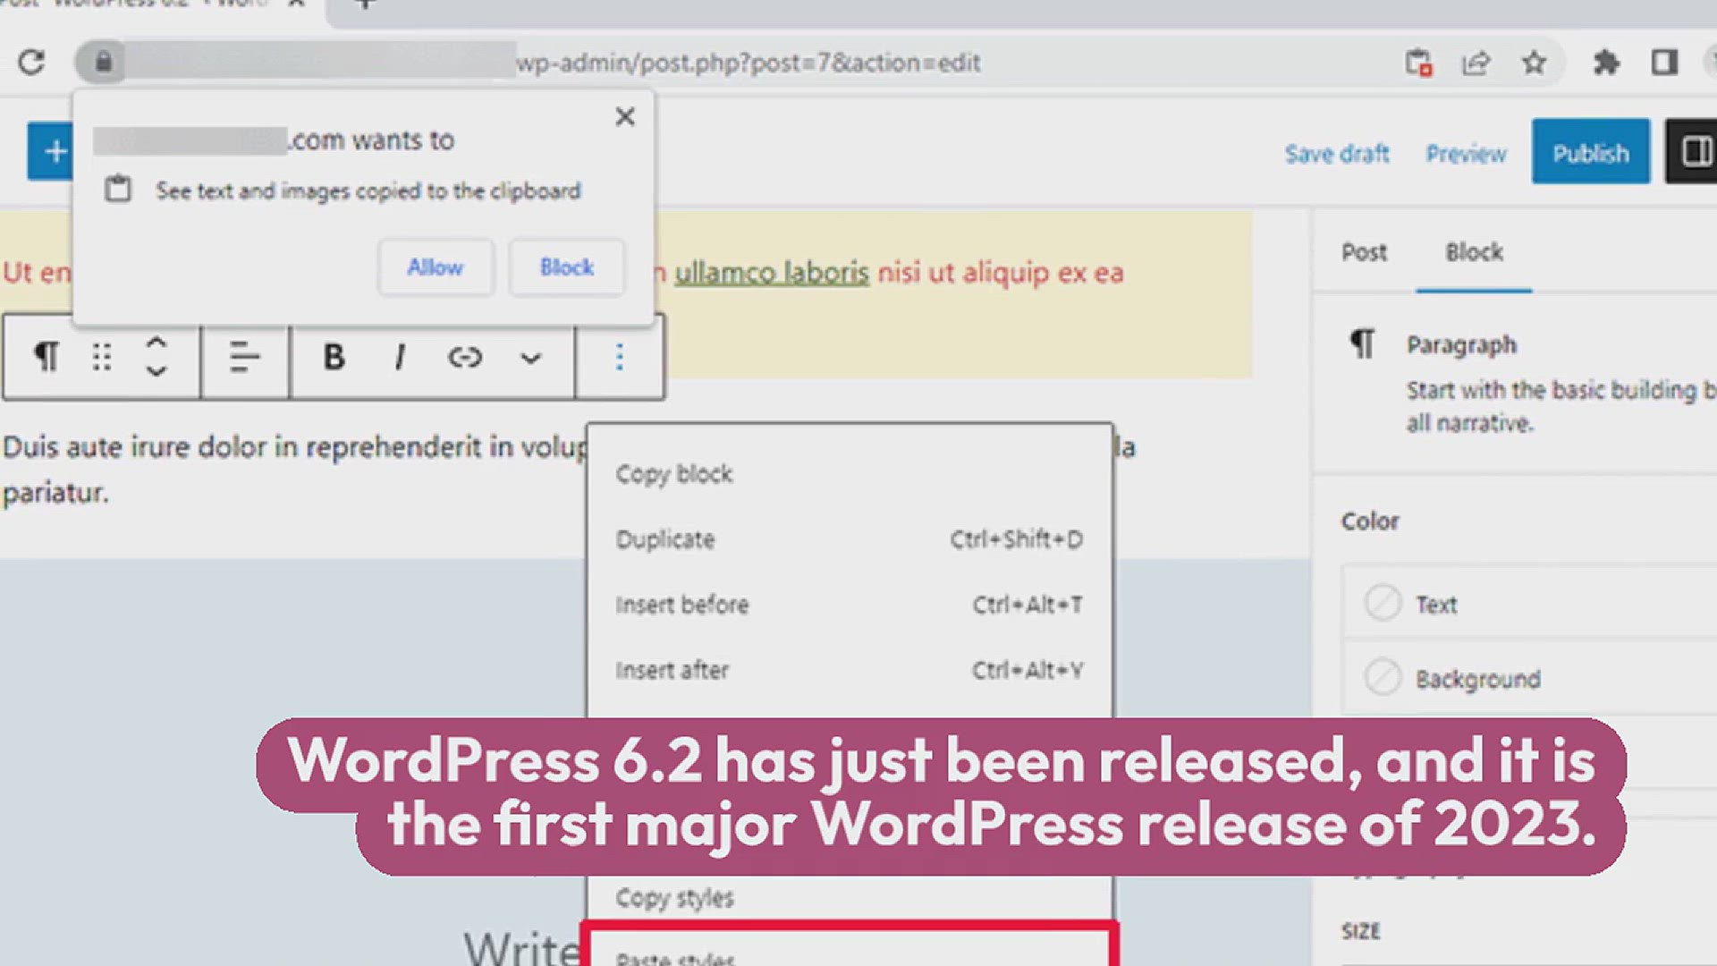Image resolution: width=1717 pixels, height=966 pixels.
Task: Click the ullamco laboris link text
Action: (771, 272)
